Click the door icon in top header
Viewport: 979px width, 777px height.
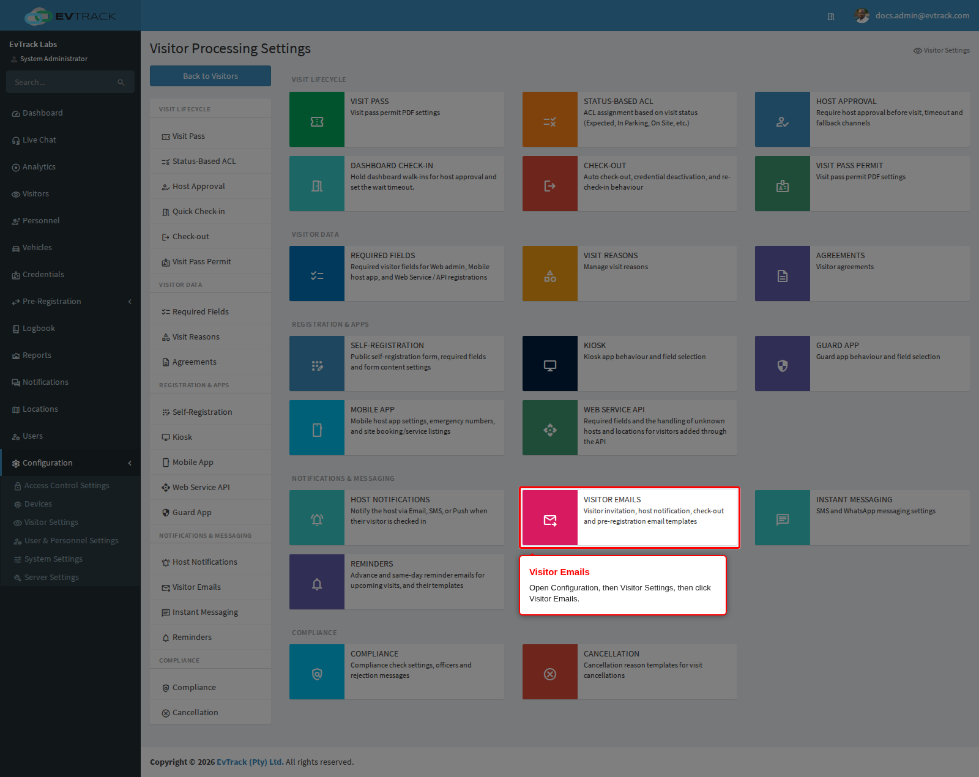click(x=831, y=17)
